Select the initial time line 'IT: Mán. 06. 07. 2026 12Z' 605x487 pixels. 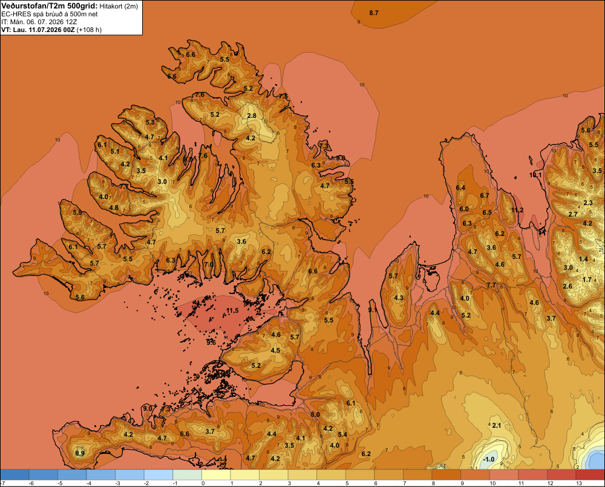click(39, 22)
